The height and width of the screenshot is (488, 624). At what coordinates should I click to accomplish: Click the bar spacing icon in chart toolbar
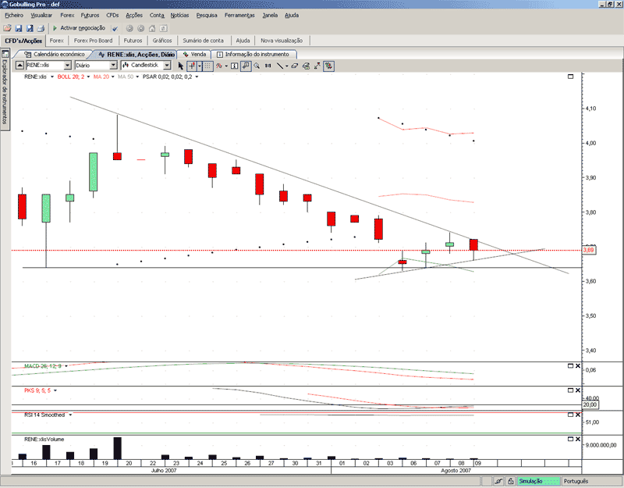268,66
